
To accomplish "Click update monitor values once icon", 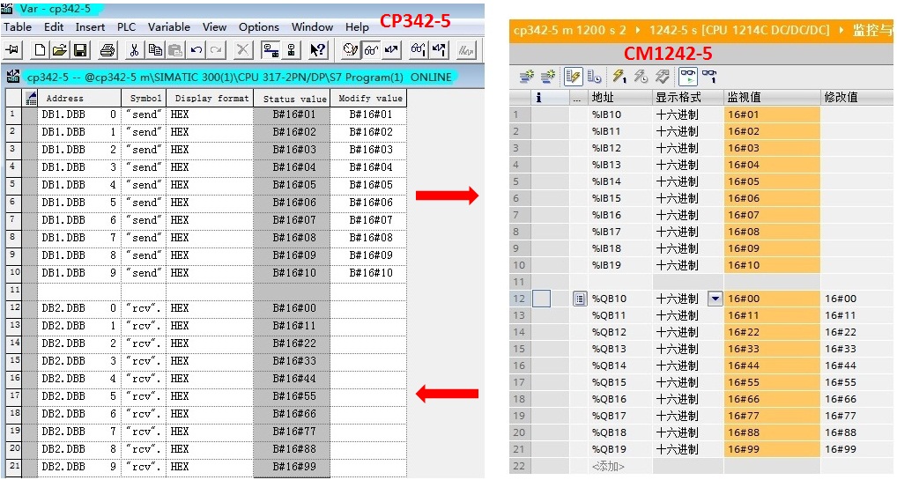I will [419, 50].
